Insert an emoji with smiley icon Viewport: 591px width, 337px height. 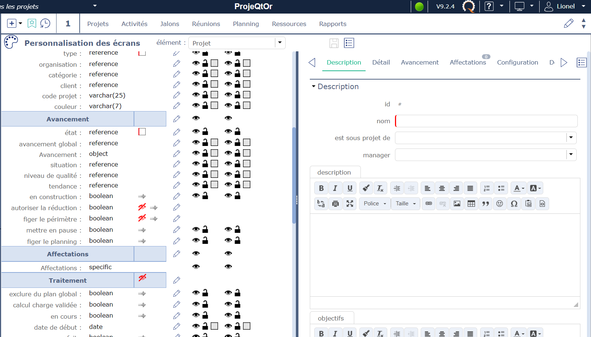pyautogui.click(x=499, y=204)
